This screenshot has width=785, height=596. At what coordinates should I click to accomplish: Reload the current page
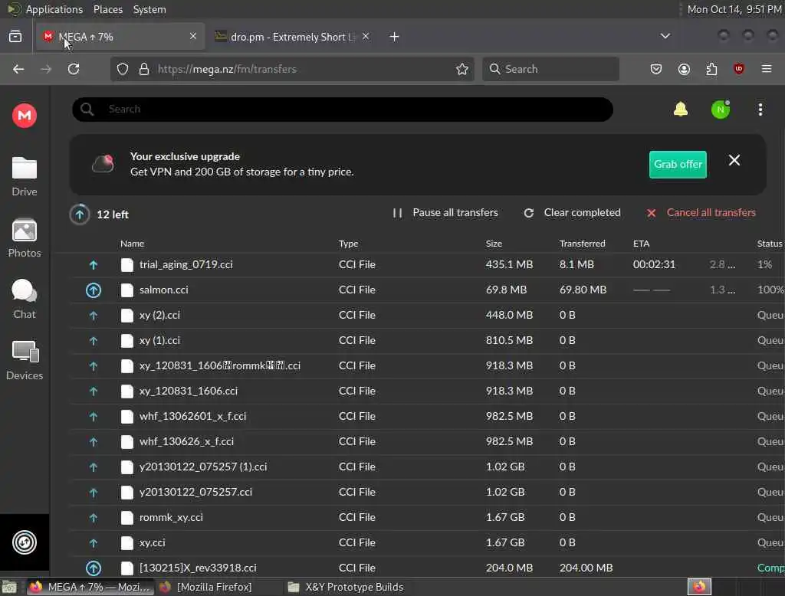click(74, 69)
